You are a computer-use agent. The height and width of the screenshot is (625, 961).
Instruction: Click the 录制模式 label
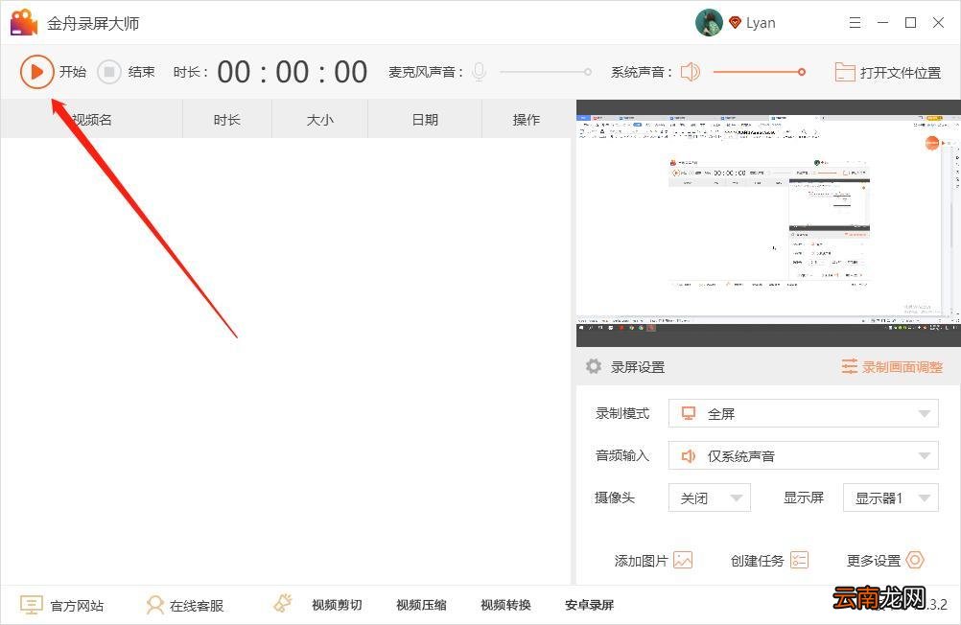[622, 413]
